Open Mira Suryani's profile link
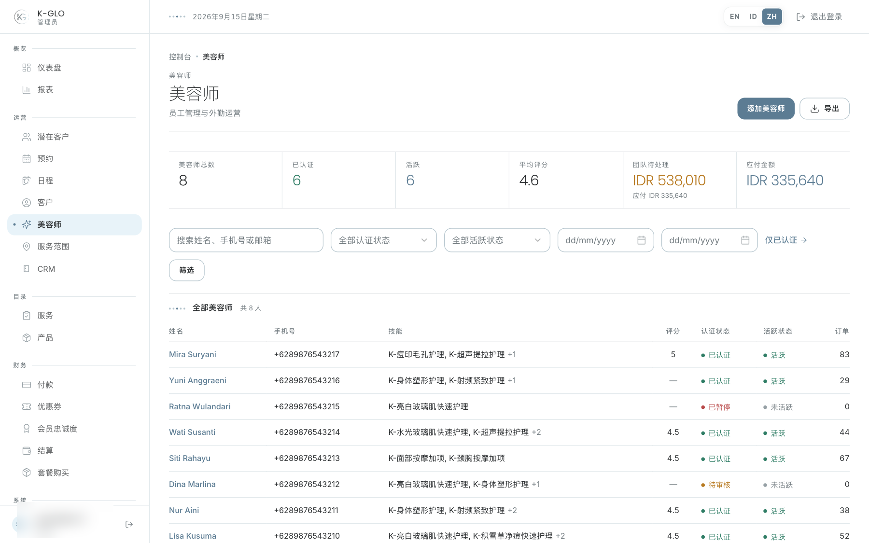869x543 pixels. click(192, 355)
